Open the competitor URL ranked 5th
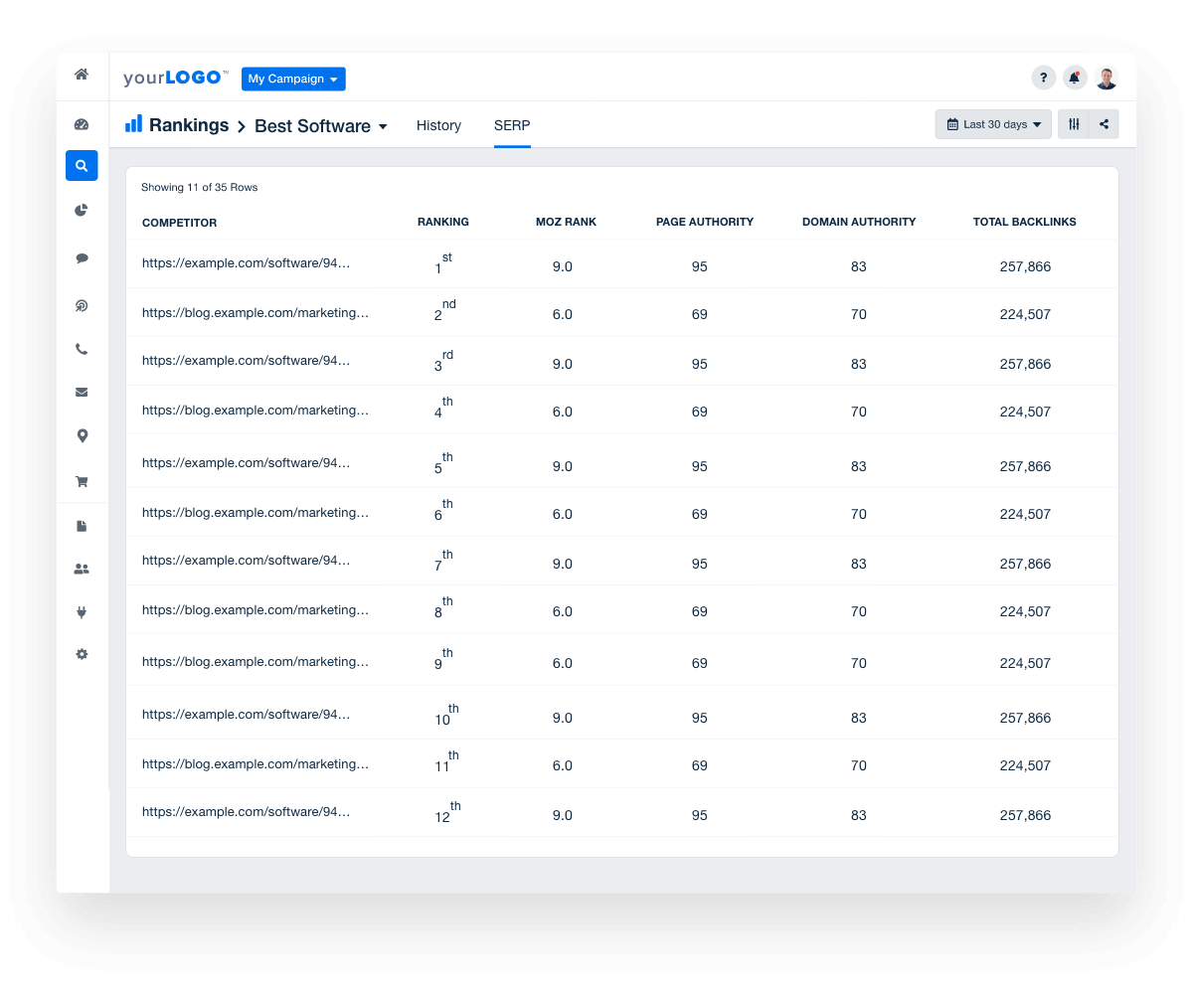The width and height of the screenshot is (1193, 994). coord(247,462)
